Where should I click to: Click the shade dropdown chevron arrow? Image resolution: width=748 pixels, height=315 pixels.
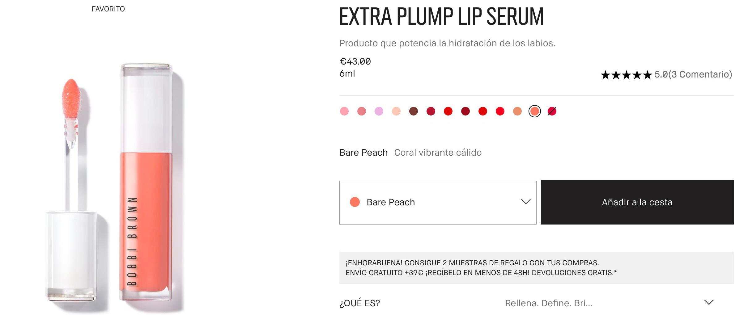tap(525, 202)
